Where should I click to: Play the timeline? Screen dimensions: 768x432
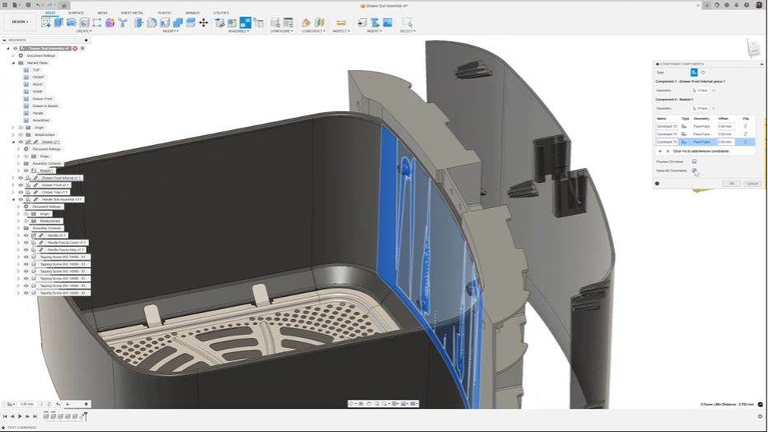point(20,416)
